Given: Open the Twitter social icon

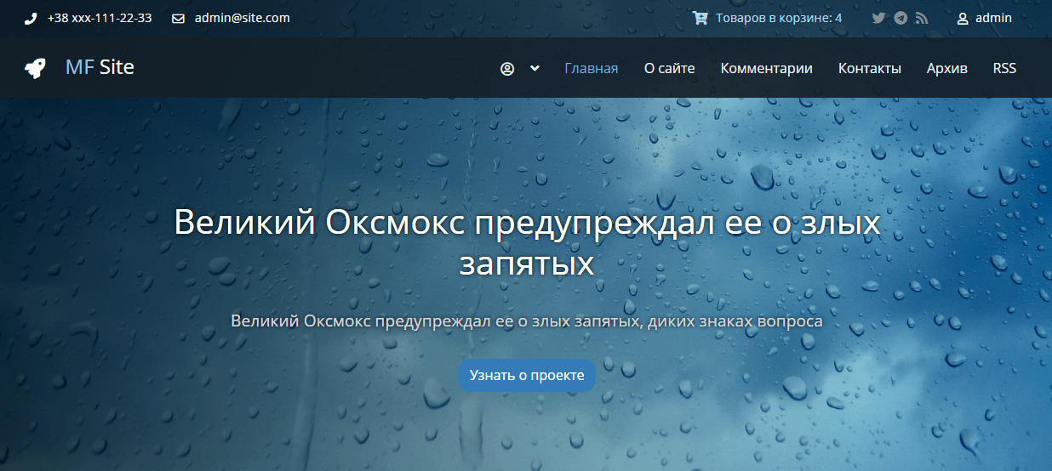Looking at the screenshot, I should (x=879, y=18).
